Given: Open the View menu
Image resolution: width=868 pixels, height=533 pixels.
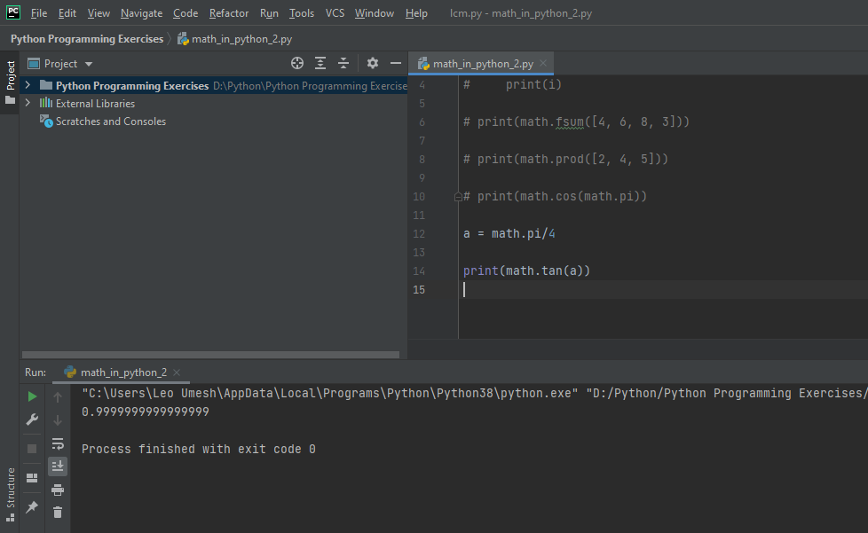Looking at the screenshot, I should point(99,12).
